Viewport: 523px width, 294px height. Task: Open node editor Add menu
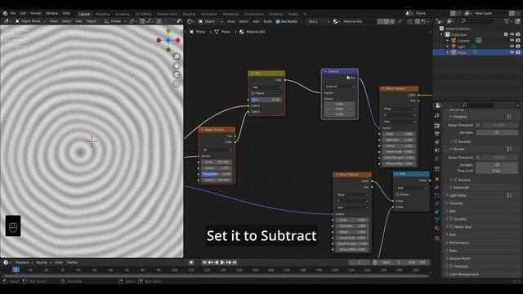256,21
